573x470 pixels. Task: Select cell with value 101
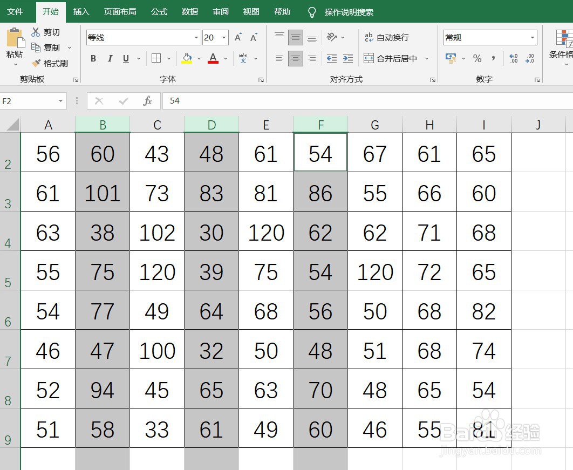coord(103,192)
